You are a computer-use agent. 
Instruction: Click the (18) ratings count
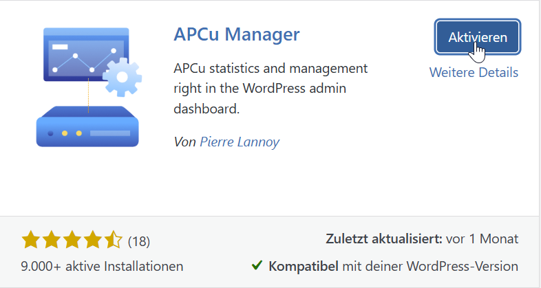coord(139,241)
